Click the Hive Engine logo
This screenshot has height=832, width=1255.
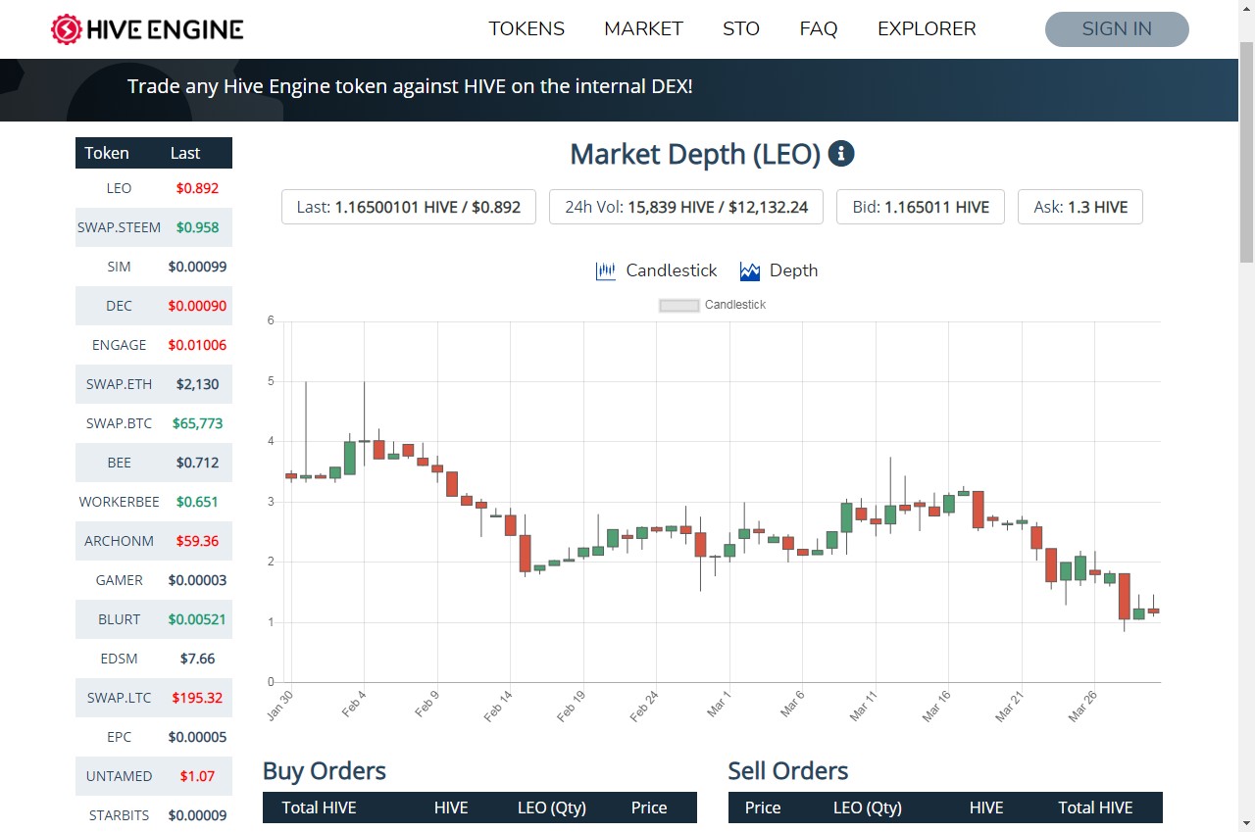147,29
